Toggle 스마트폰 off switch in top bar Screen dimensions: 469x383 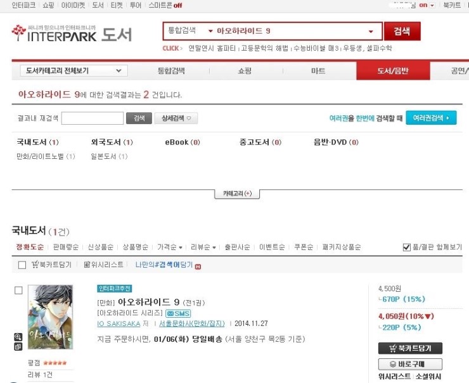(x=177, y=5)
